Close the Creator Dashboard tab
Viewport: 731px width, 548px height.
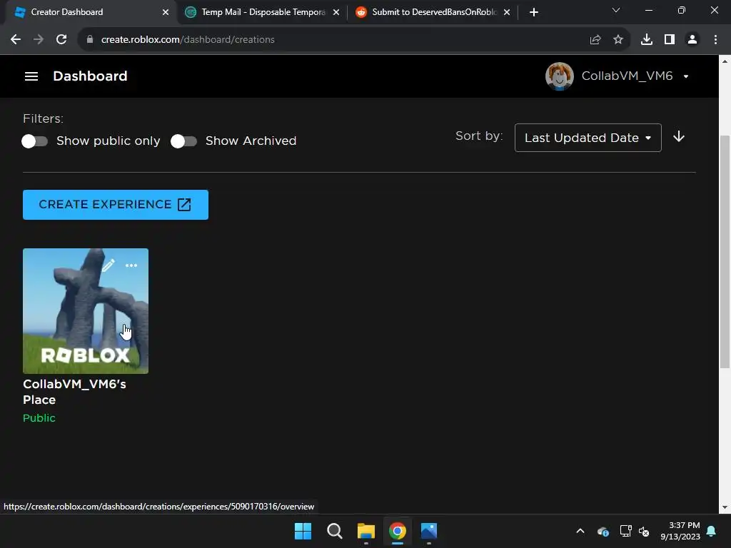click(166, 12)
